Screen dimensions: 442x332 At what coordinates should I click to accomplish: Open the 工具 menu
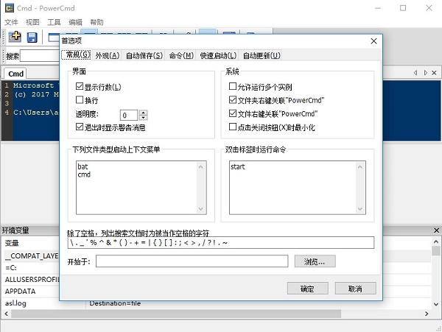click(x=54, y=22)
